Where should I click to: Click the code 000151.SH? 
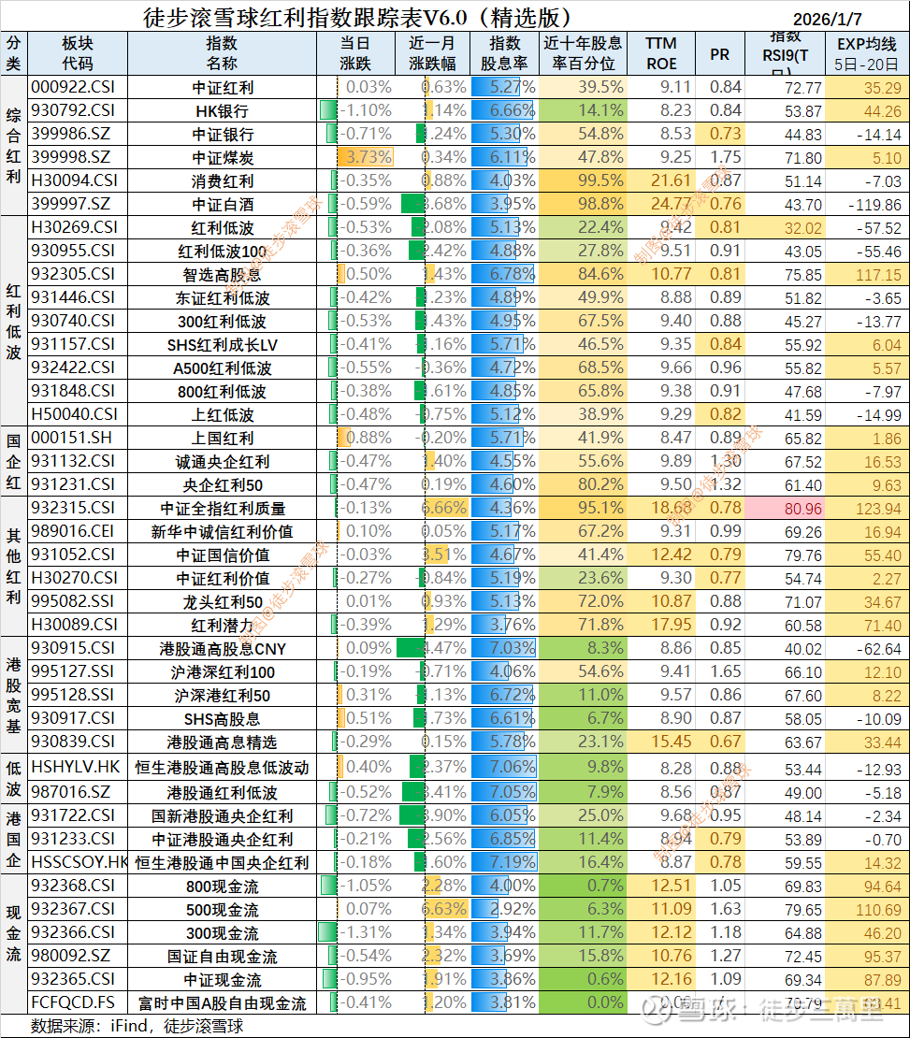(x=71, y=439)
